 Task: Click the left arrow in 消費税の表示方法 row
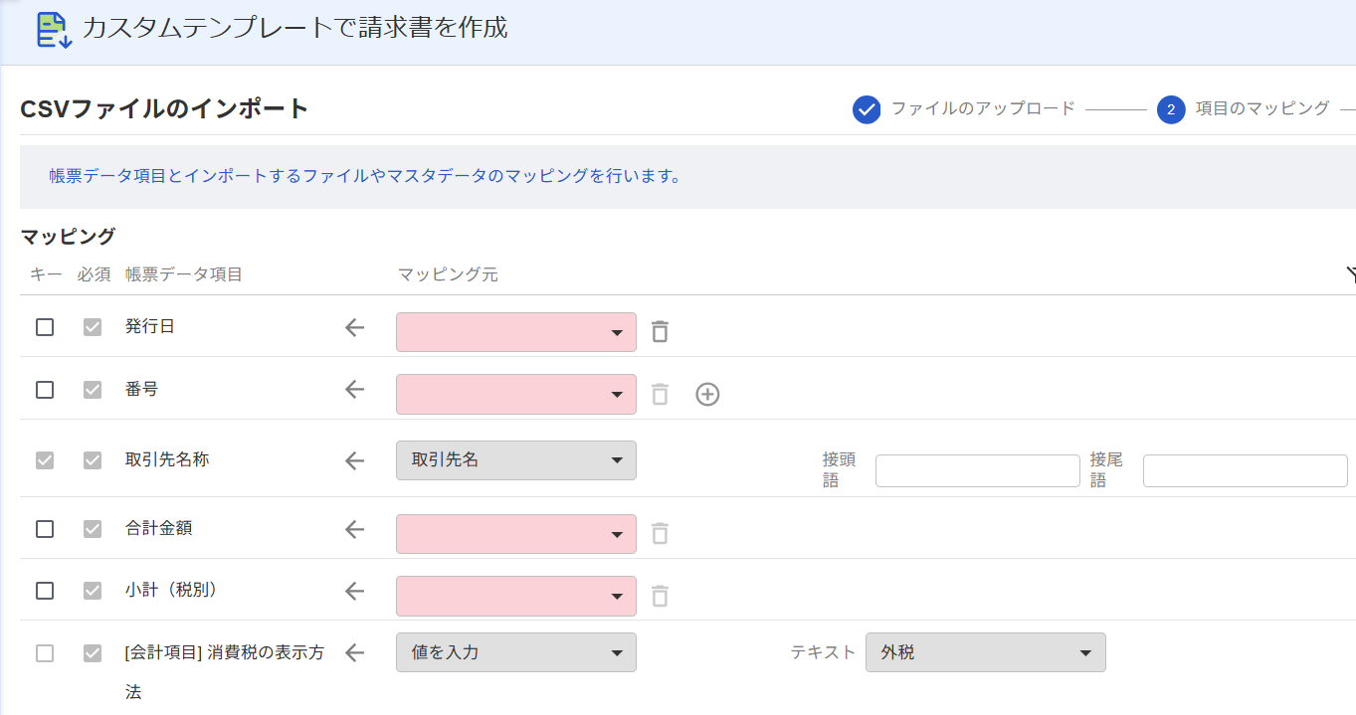[355, 653]
